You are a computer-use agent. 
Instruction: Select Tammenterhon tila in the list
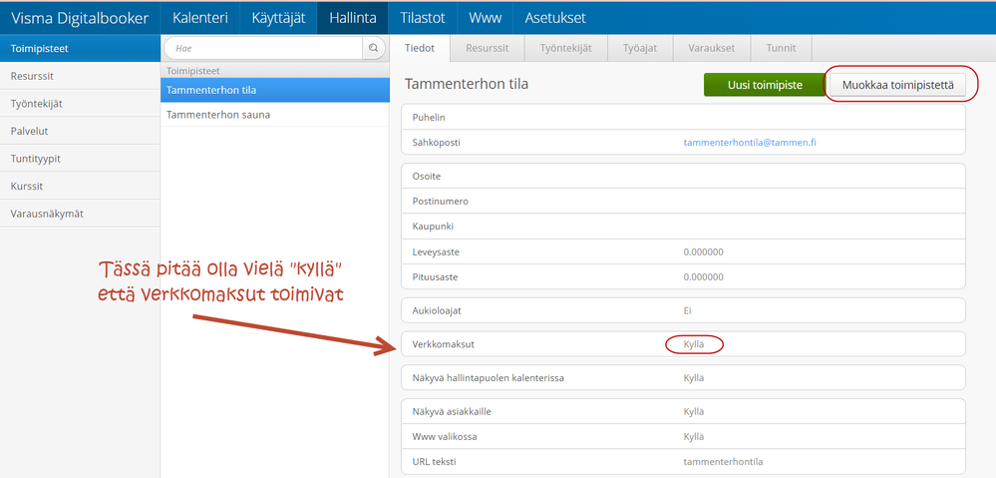tap(275, 90)
